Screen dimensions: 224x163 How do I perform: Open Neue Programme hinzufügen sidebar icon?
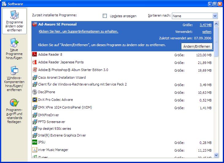point(14,42)
